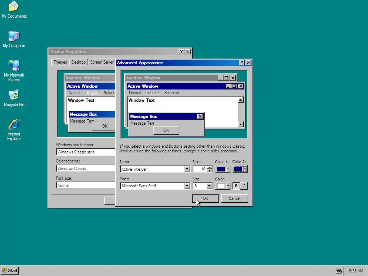Click maximize icon on preview Inactive Window
368x276 pixels.
[x=226, y=78]
